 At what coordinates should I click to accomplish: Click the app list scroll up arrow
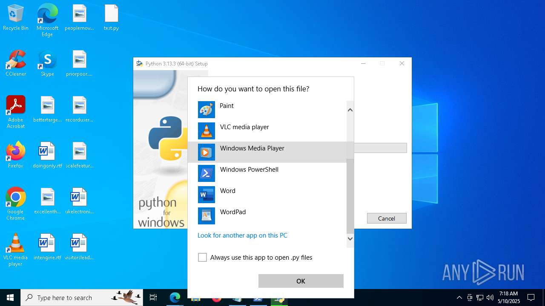[350, 110]
